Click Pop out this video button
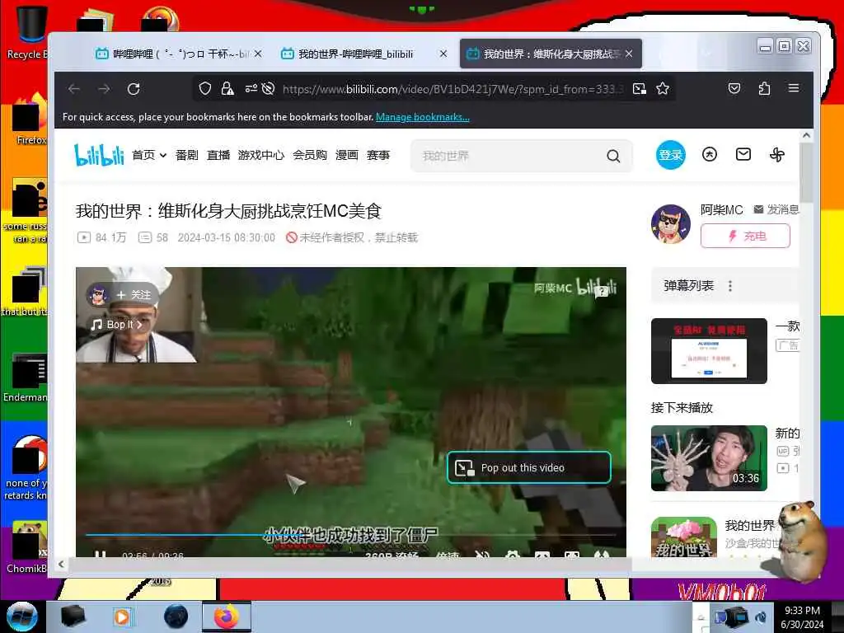Viewport: 844px width, 633px height. [529, 468]
